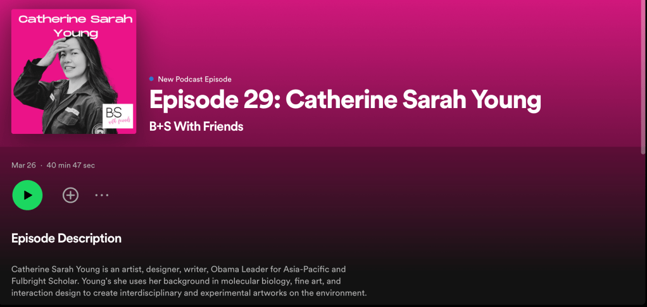Click the episode description paragraph text
The width and height of the screenshot is (647, 307).
coord(189,281)
